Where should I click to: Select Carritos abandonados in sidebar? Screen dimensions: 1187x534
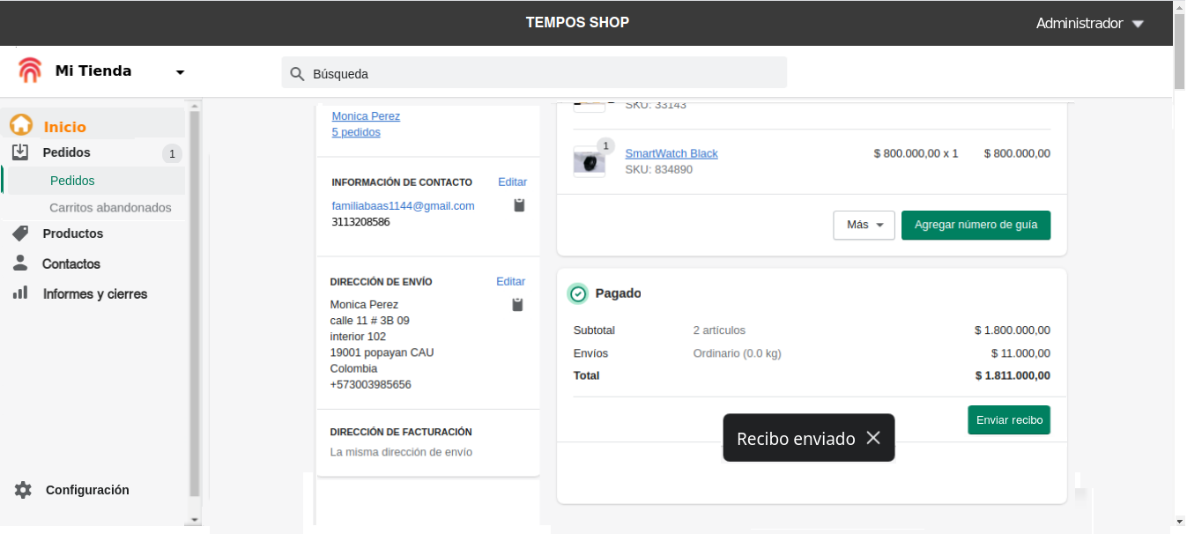tap(110, 208)
